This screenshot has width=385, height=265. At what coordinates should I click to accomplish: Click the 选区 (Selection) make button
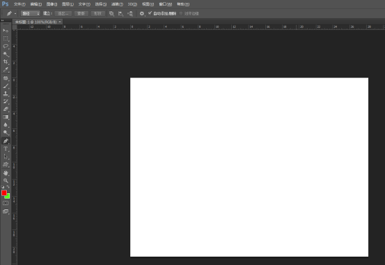click(63, 13)
